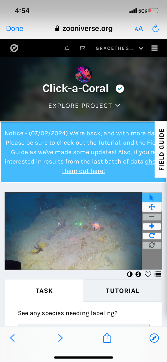
Task: Expand EXPLORE PROJECT dropdown
Action: pyautogui.click(x=84, y=106)
